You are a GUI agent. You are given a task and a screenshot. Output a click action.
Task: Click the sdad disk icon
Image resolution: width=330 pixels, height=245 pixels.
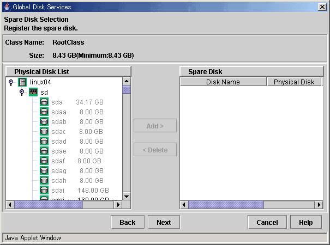[x=44, y=141]
